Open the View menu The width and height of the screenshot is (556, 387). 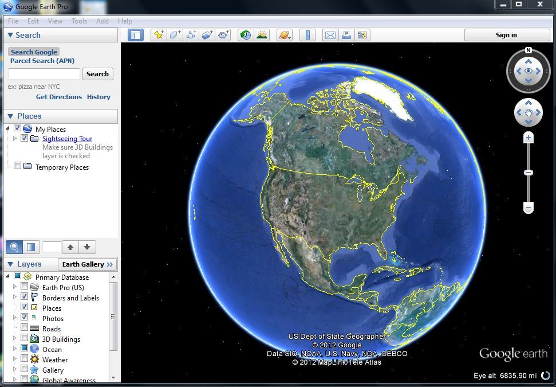(55, 21)
